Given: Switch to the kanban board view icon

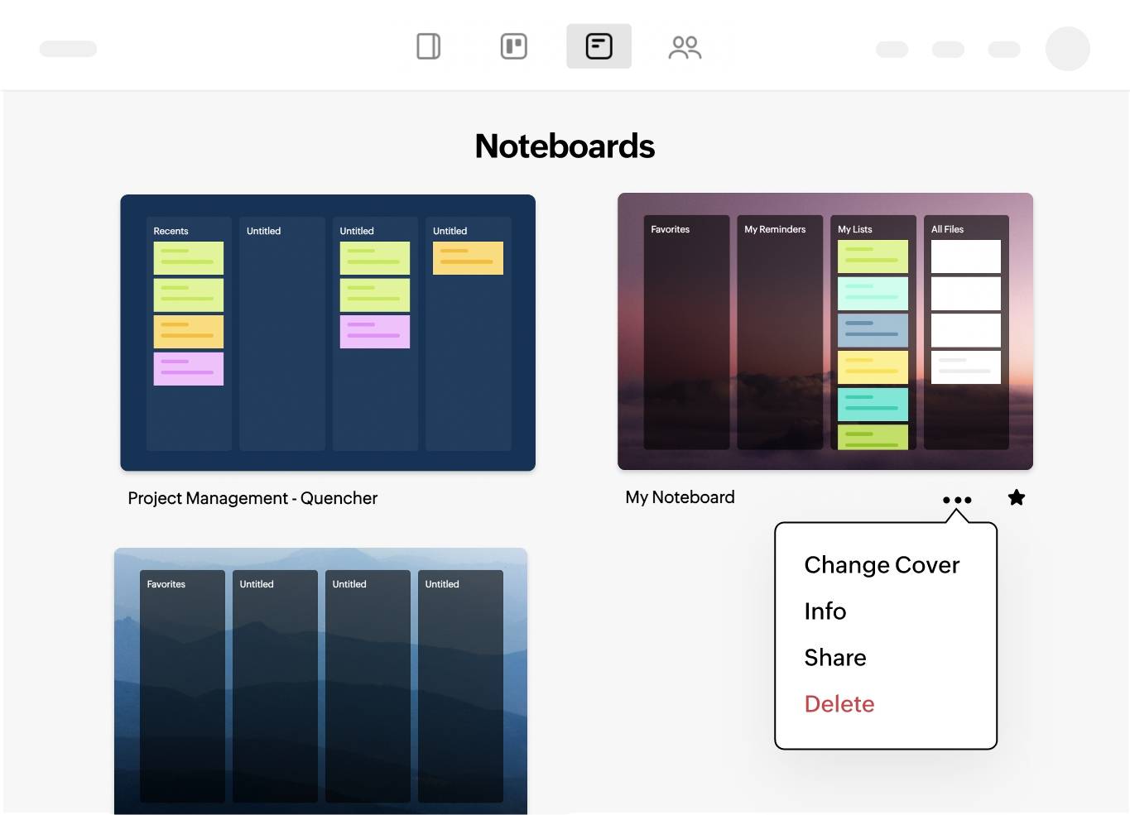Looking at the screenshot, I should point(513,46).
